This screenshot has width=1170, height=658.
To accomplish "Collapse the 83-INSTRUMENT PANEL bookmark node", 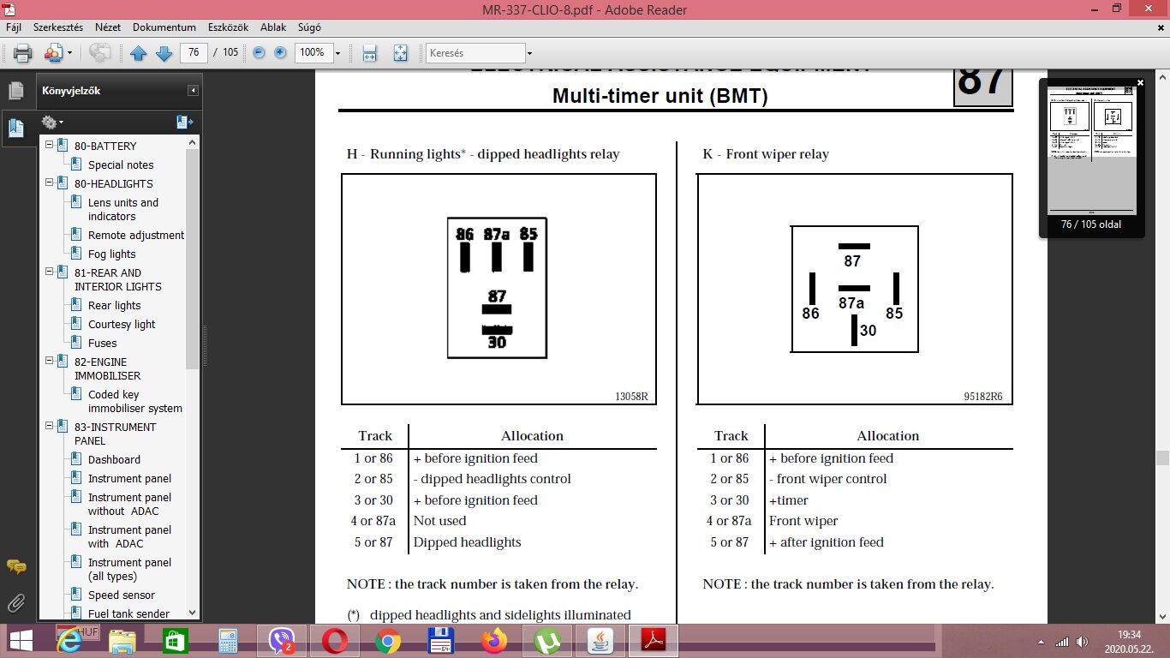I will [x=50, y=427].
